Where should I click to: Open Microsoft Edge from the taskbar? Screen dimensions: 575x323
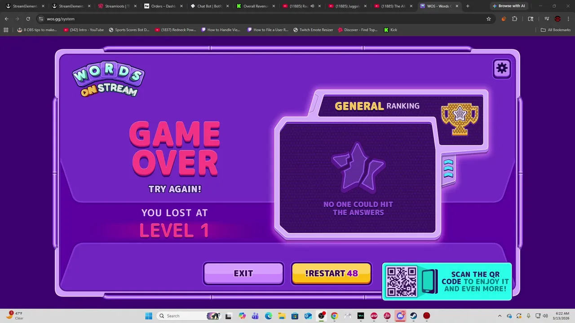coord(269,316)
